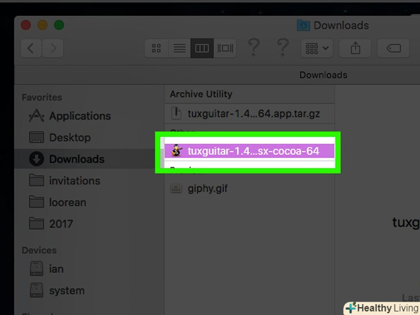Maximize the Finder window with green button

[x=59, y=25]
